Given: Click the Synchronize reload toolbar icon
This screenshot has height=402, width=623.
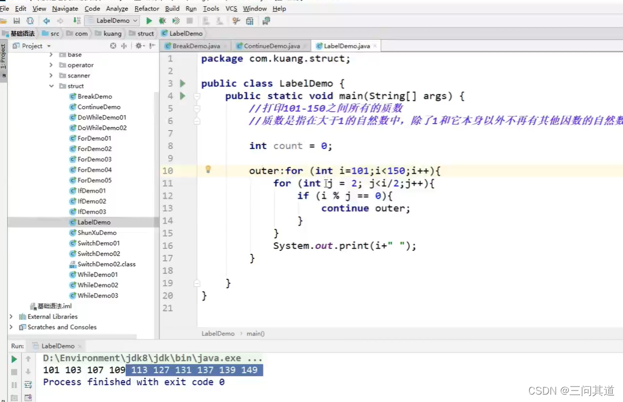Looking at the screenshot, I should click(30, 20).
